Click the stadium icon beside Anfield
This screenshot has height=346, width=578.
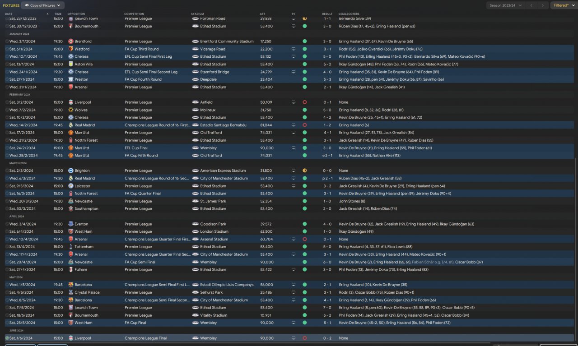195,102
